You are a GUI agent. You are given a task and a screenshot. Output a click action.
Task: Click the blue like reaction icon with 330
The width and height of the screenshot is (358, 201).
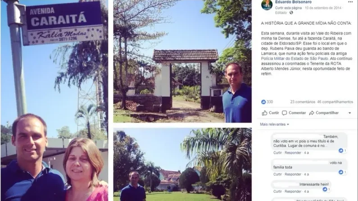tap(263, 102)
